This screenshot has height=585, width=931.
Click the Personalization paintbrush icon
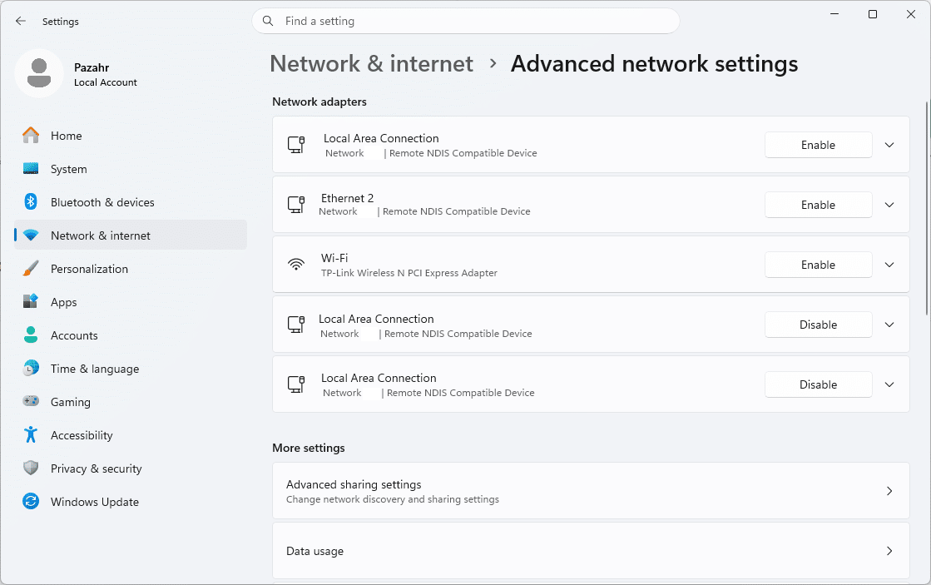(x=31, y=269)
